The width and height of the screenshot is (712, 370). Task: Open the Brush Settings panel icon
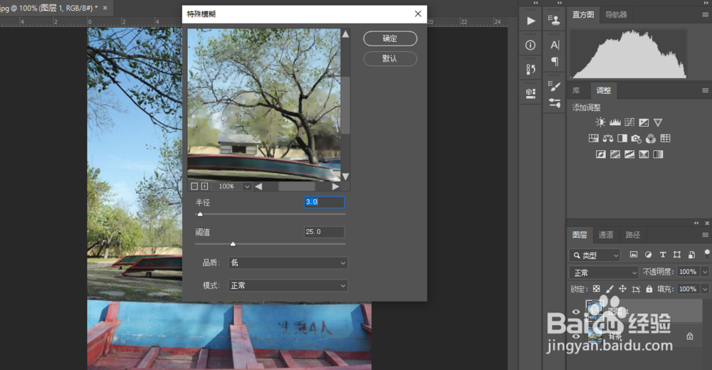click(555, 86)
